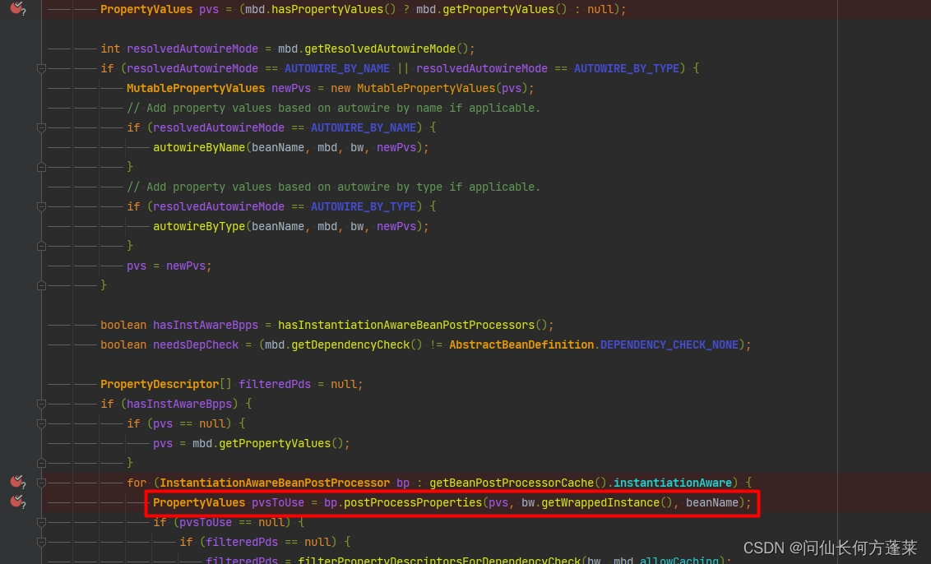Click the 'pvs = newPvs;' statement
Screen dimensions: 931x564
coord(169,266)
